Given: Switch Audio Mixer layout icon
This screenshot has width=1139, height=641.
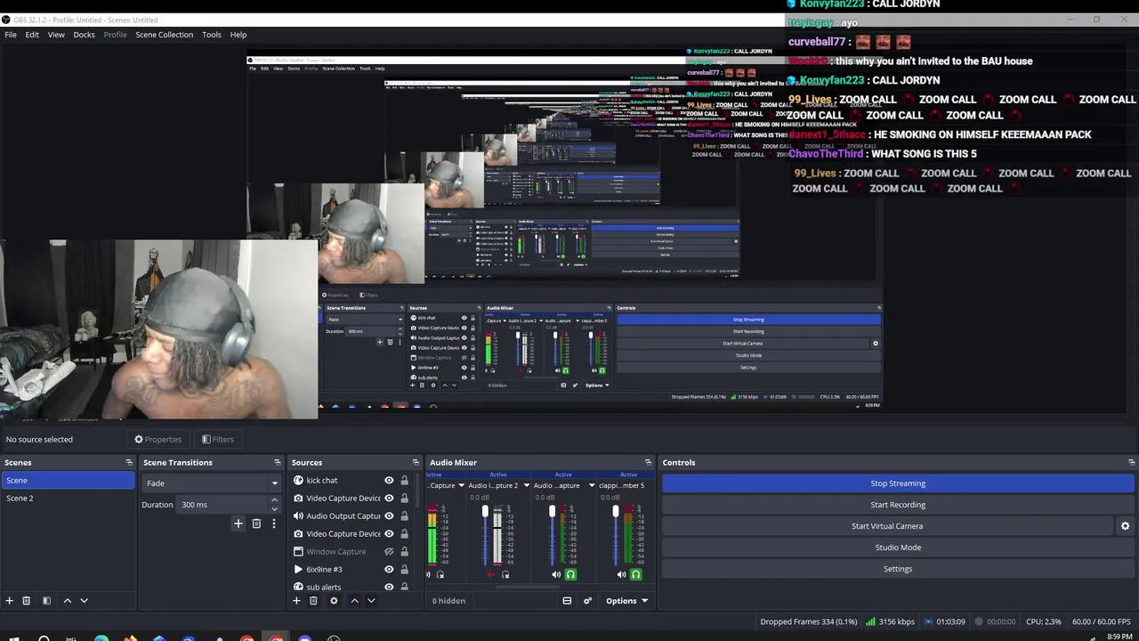Looking at the screenshot, I should pyautogui.click(x=567, y=601).
